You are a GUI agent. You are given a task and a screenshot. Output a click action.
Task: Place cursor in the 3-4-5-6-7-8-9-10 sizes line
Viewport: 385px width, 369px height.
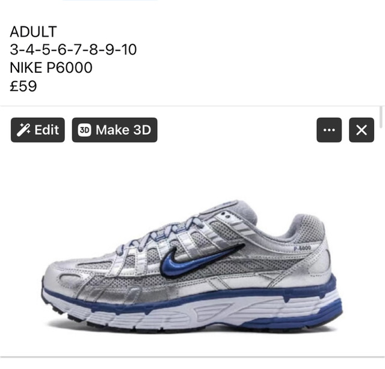(x=73, y=49)
